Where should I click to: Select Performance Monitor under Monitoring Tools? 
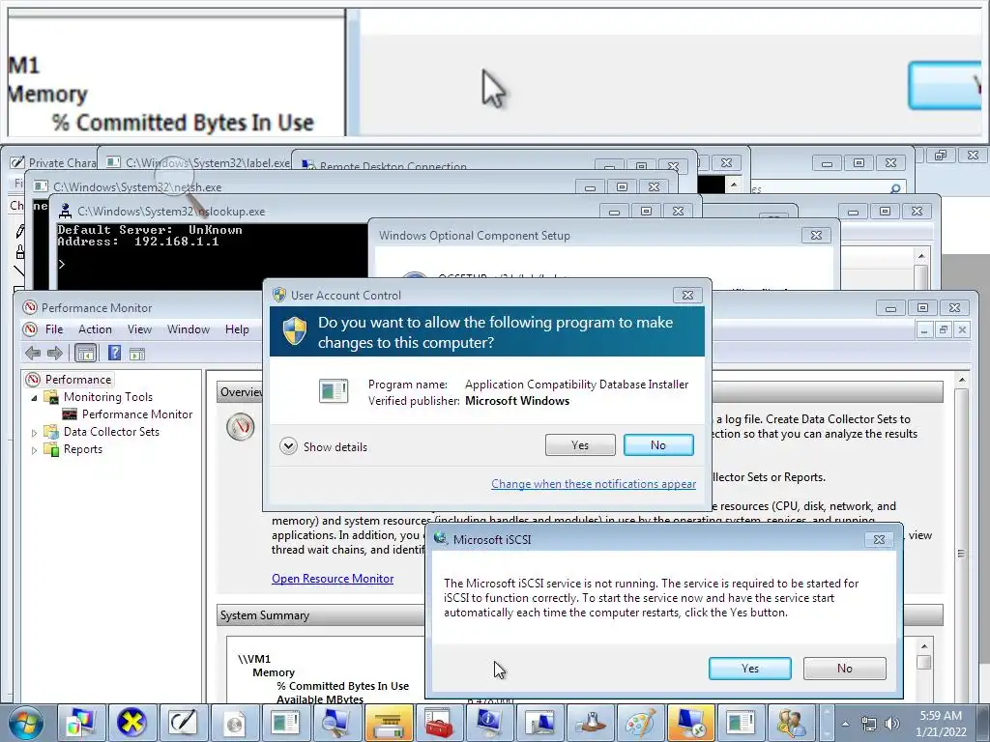pos(137,414)
